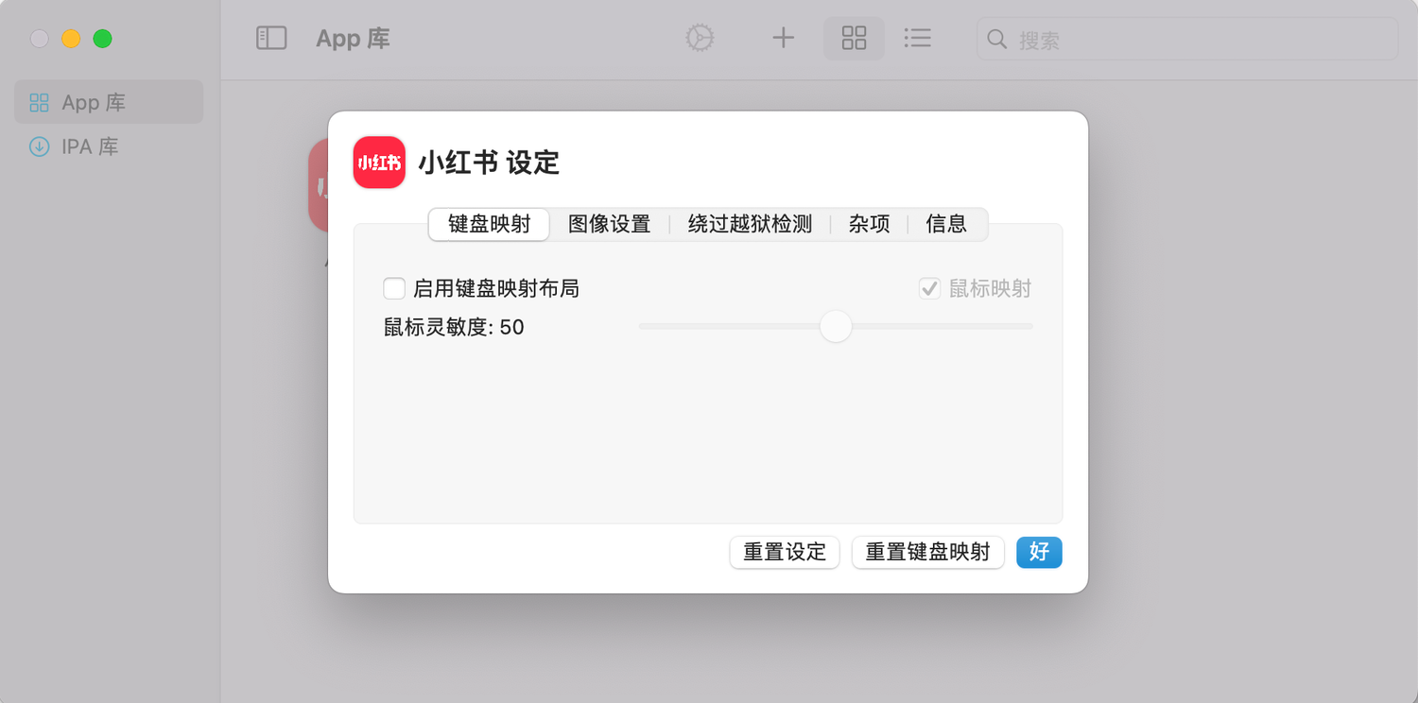Switch to grid view icon
The width and height of the screenshot is (1418, 703).
pyautogui.click(x=854, y=38)
